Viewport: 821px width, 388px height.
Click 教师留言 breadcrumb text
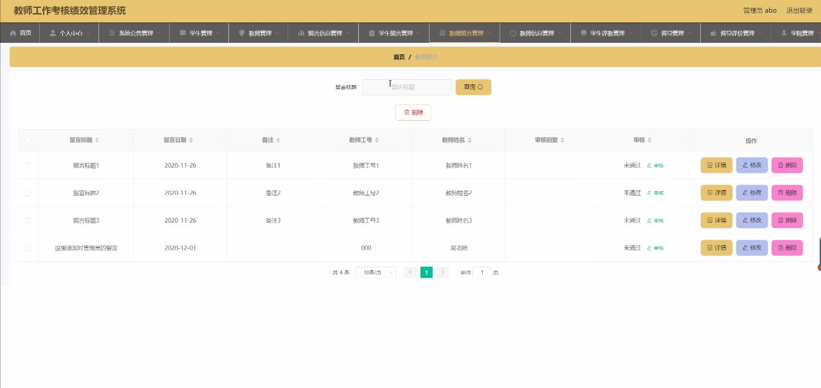click(x=427, y=57)
